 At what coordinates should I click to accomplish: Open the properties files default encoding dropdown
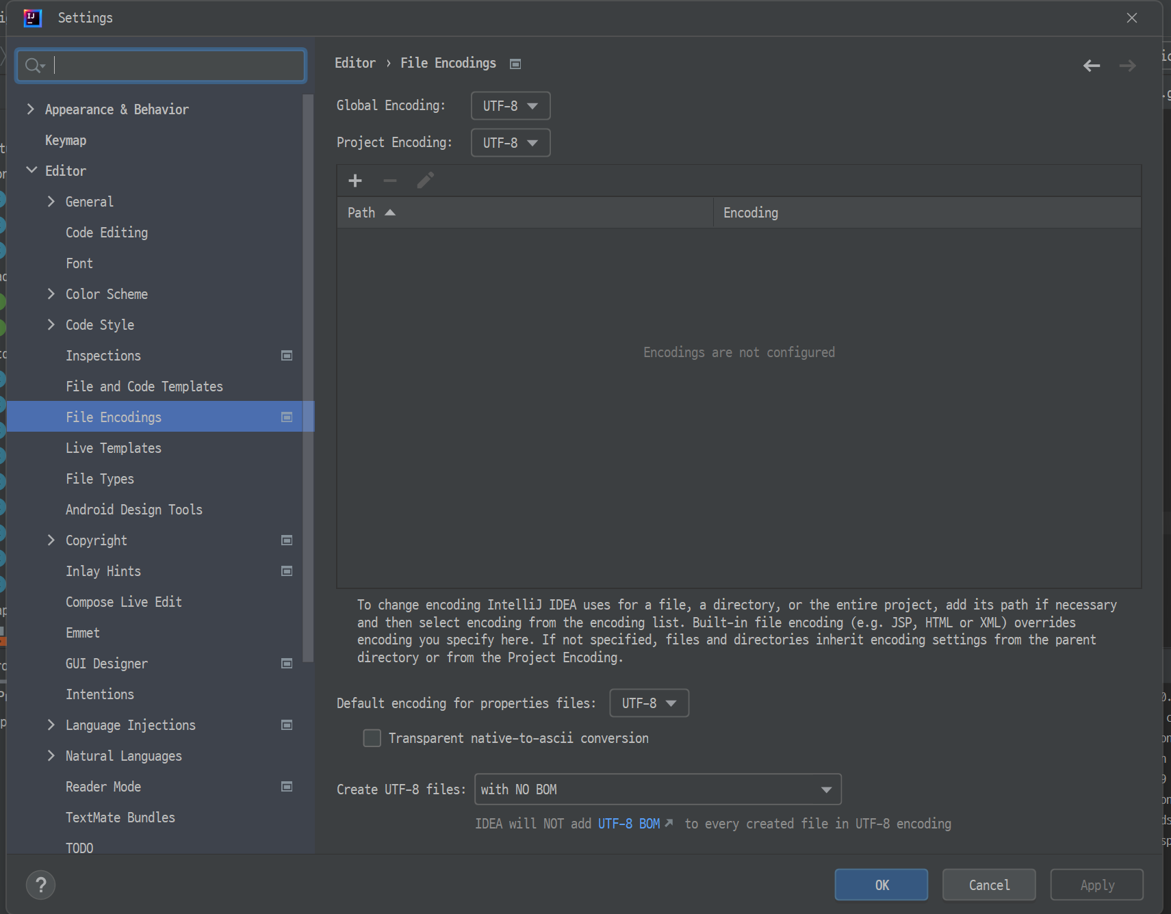pos(649,703)
